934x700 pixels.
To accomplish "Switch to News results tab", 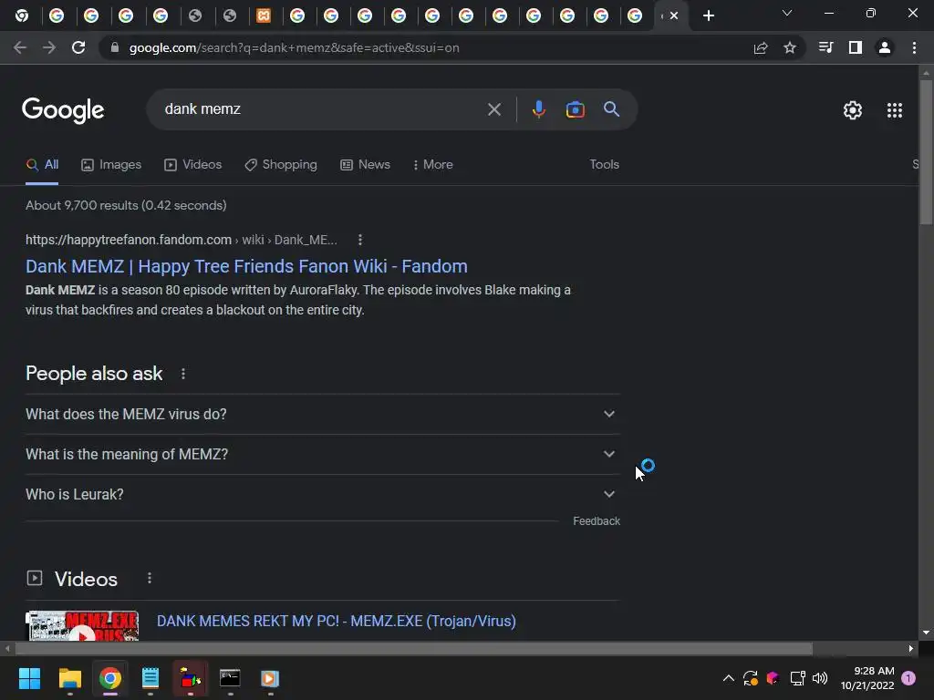I will [365, 165].
